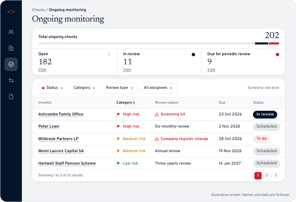The width and height of the screenshot is (296, 202).
Task: Click View under Due for periodic review
Action: click(211, 70)
